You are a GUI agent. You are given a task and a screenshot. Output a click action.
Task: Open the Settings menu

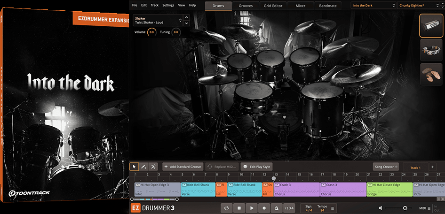pos(168,5)
